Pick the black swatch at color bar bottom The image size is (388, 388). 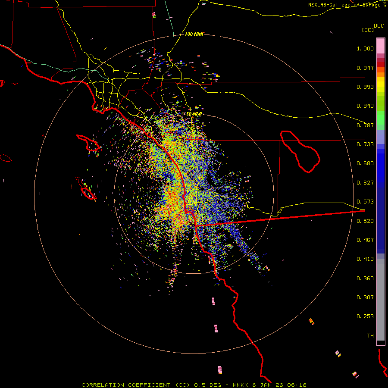381,342
